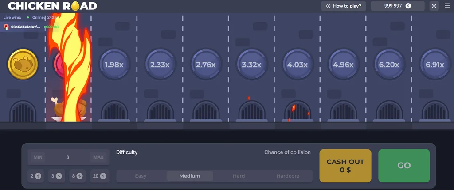Image resolution: width=454 pixels, height=190 pixels.
Task: Click the sewer grate under 1.98x
Action: (114, 110)
